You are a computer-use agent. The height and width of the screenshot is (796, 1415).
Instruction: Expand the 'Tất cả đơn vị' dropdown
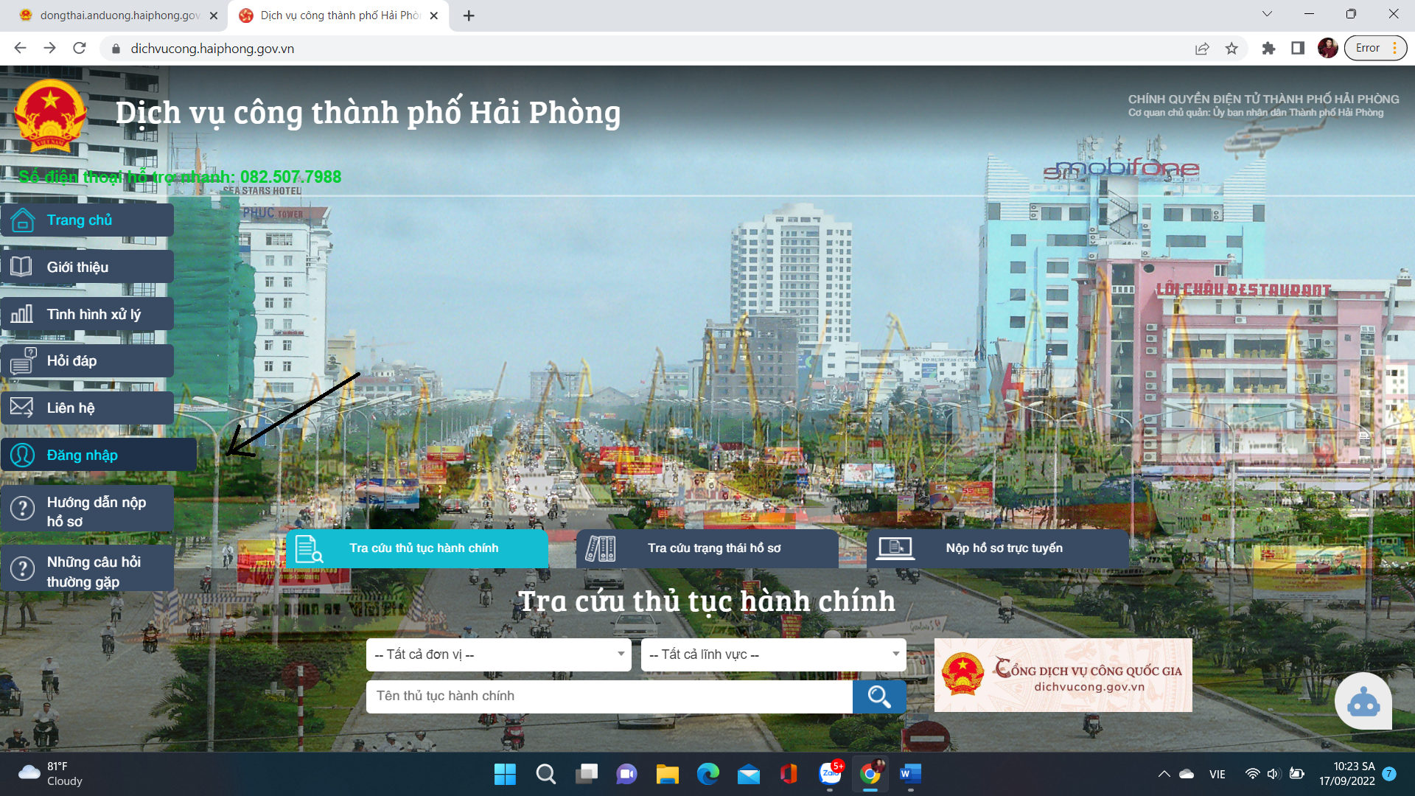(x=498, y=654)
